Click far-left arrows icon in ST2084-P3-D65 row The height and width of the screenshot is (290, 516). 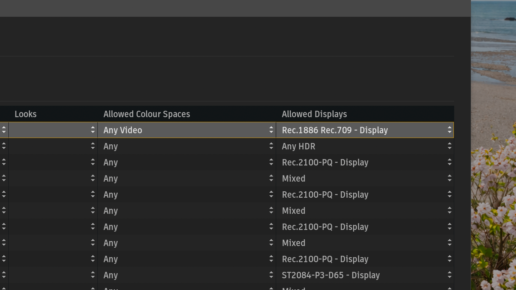[x=4, y=275]
